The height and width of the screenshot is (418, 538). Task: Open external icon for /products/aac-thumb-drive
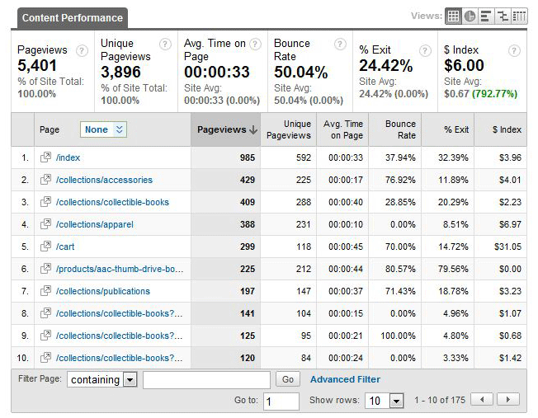tap(45, 269)
